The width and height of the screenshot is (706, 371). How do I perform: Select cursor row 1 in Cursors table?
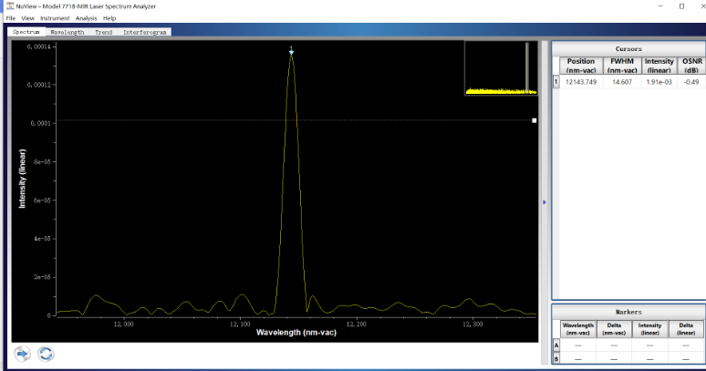556,82
